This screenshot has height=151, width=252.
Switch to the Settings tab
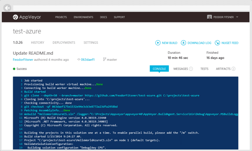point(91,43)
